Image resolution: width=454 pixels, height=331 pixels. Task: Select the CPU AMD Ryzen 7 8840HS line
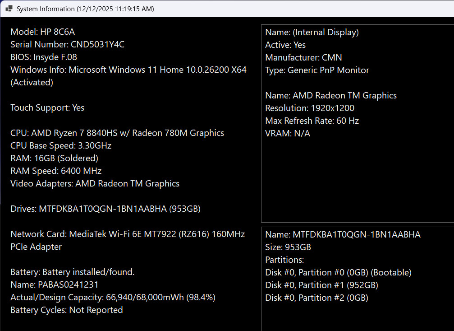point(117,133)
